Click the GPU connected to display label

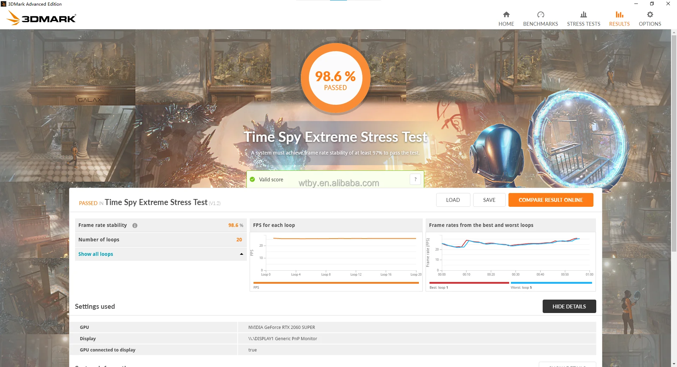(108, 350)
